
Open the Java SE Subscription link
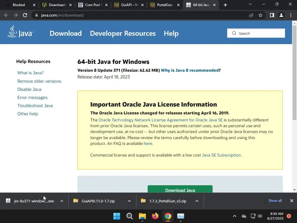tap(221, 155)
